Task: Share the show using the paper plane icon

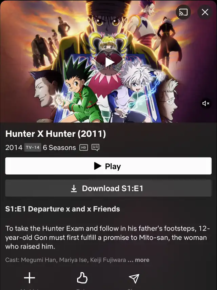Action: coord(134,278)
